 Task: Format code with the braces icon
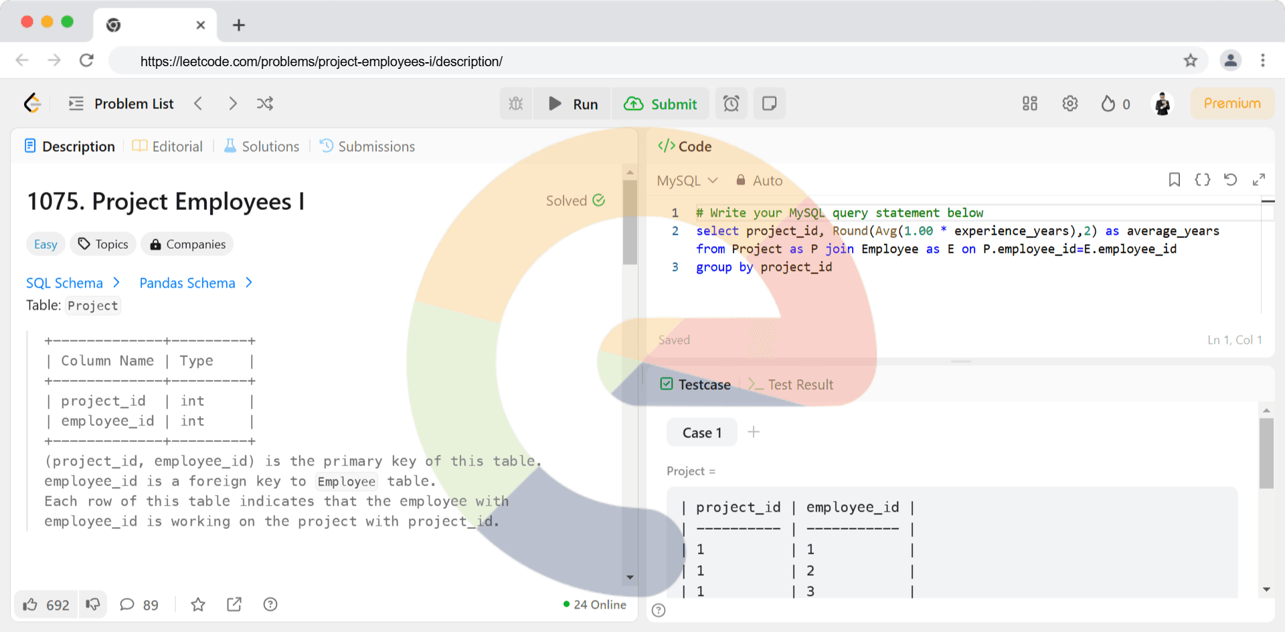pyautogui.click(x=1202, y=180)
